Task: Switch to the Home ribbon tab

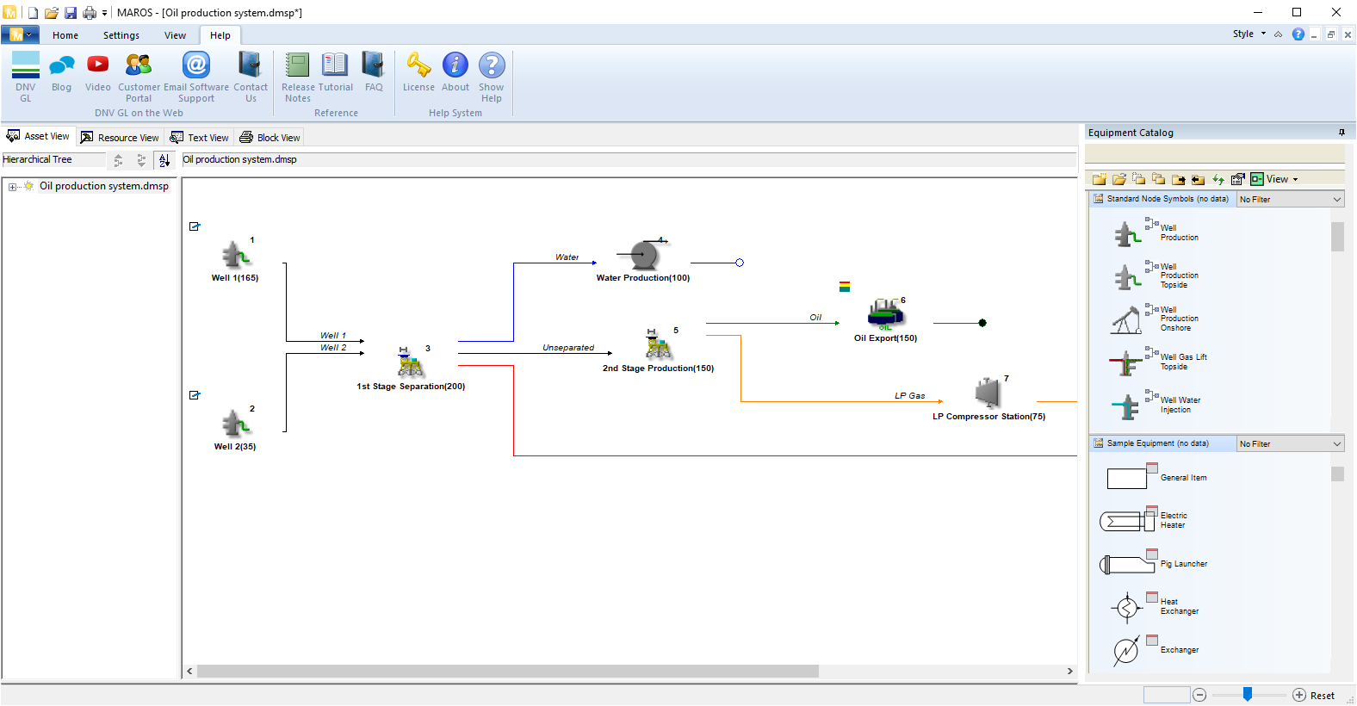Action: 65,35
